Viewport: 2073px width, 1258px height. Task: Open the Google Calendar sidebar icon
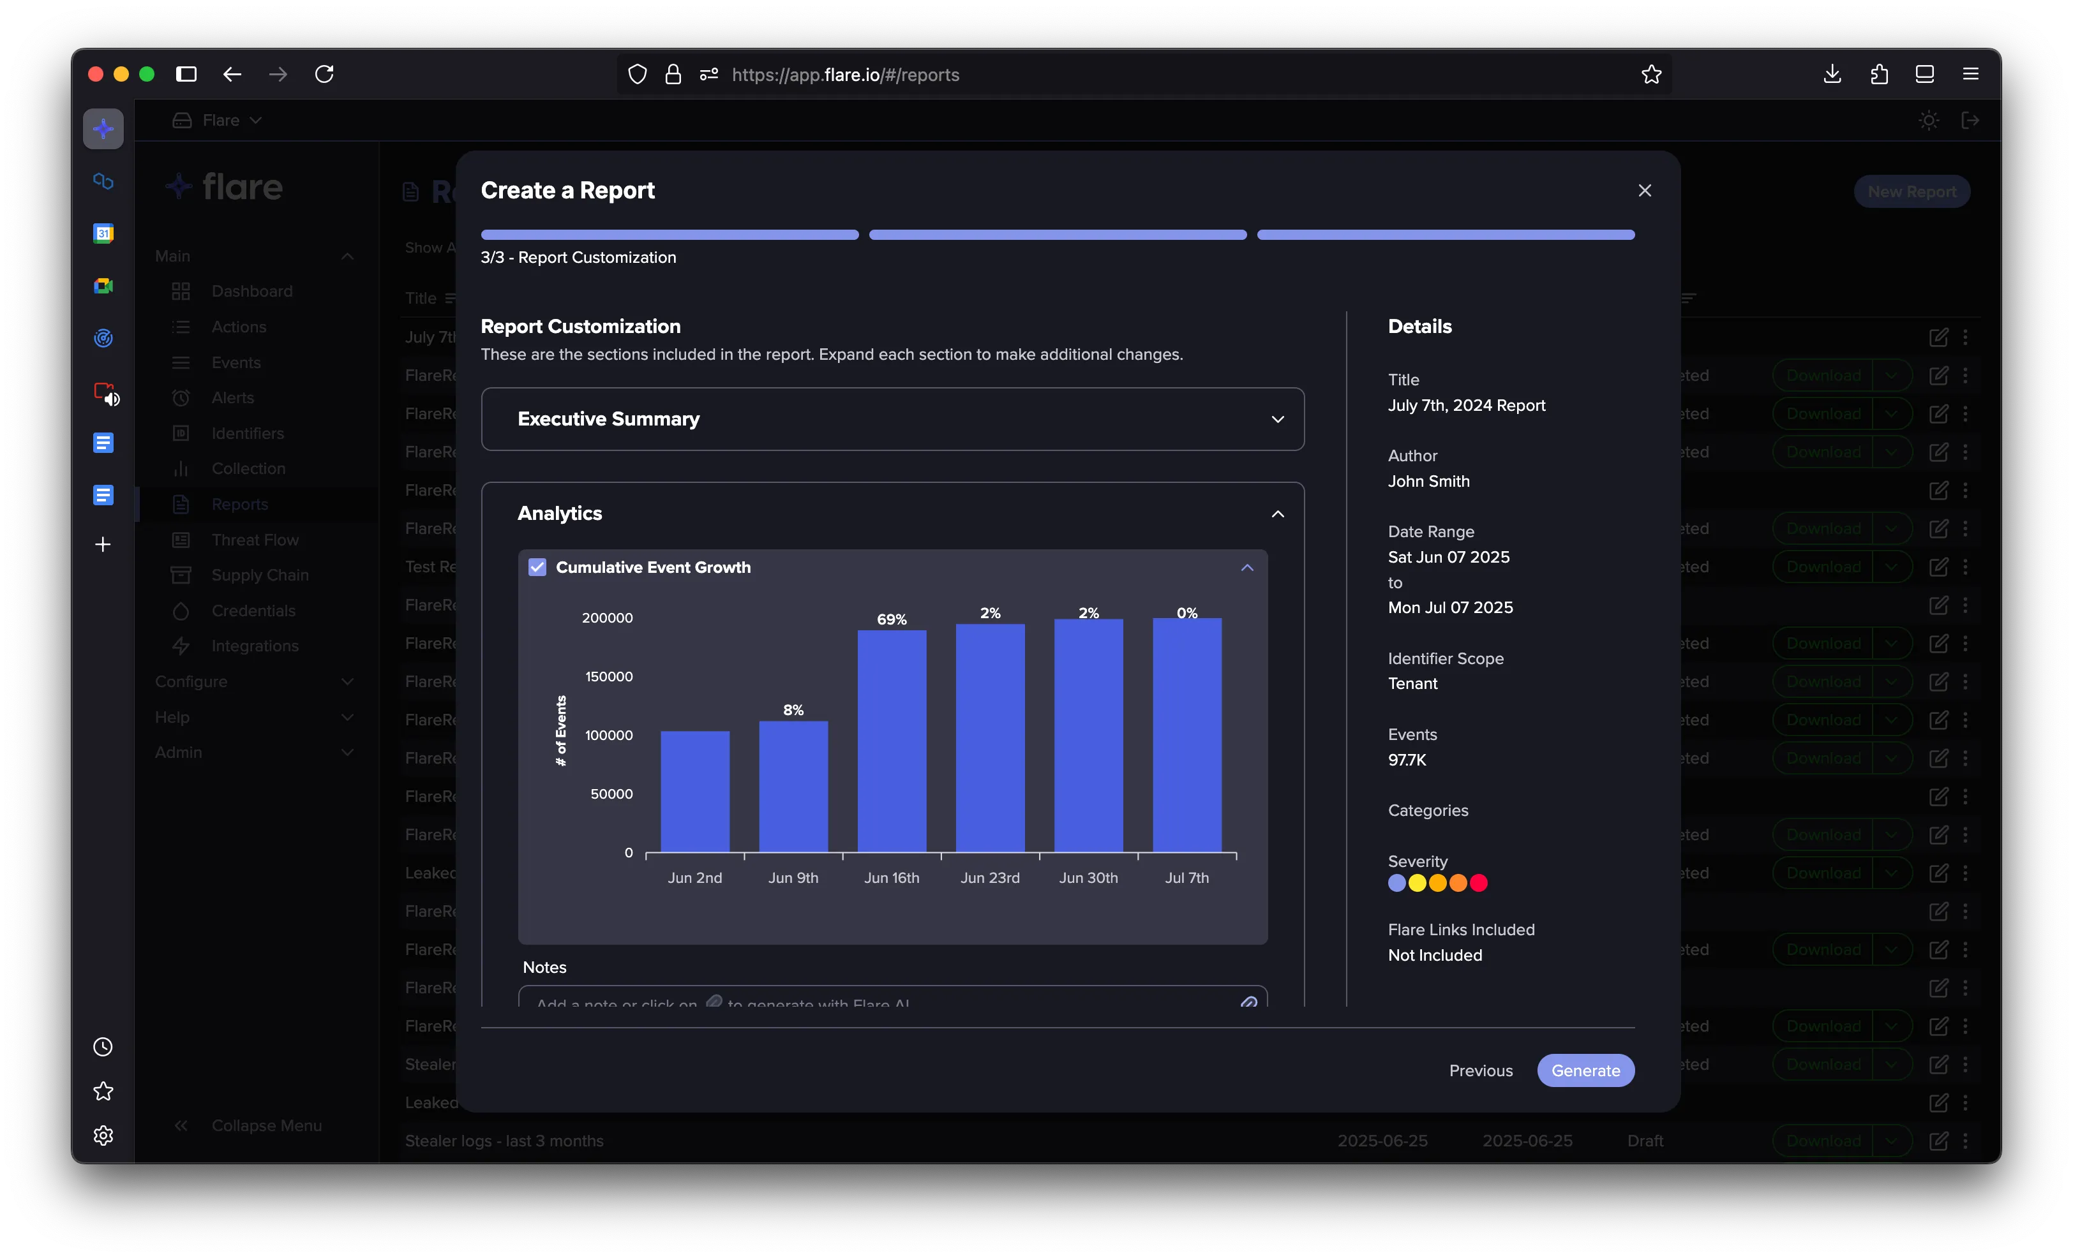(x=103, y=233)
